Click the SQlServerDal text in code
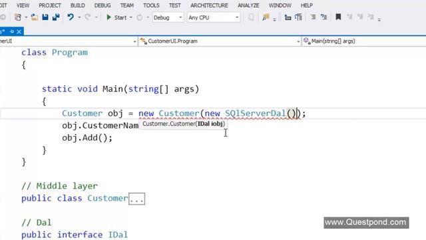The height and width of the screenshot is (240, 426). pyautogui.click(x=256, y=113)
